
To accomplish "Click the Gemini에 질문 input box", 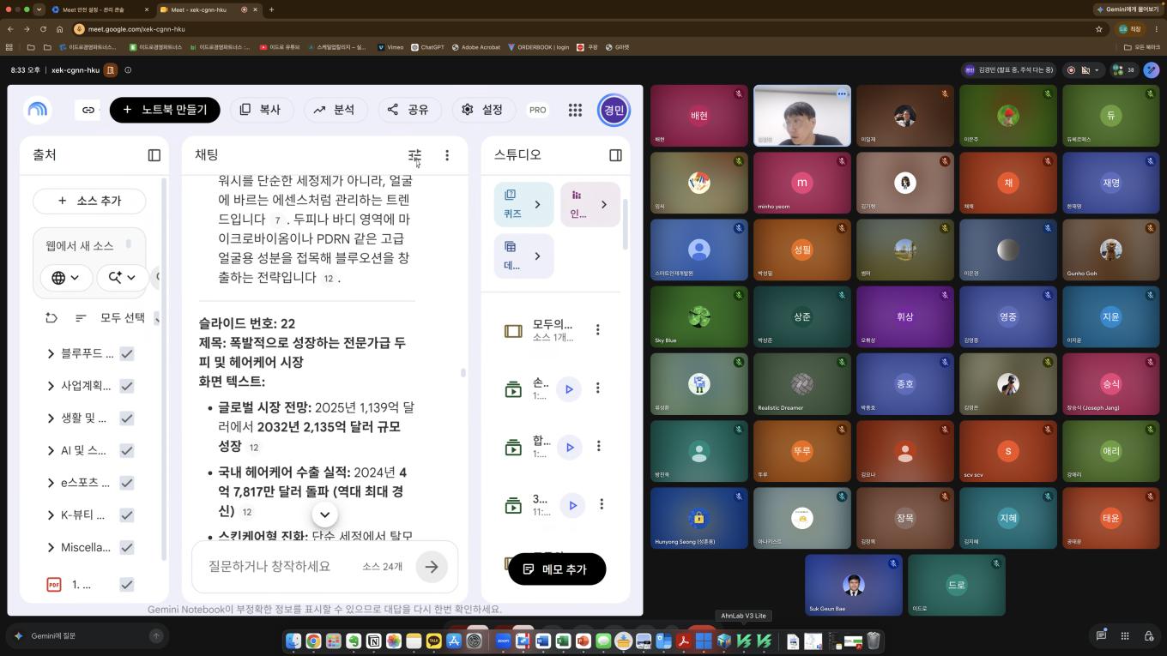I will 86,635.
